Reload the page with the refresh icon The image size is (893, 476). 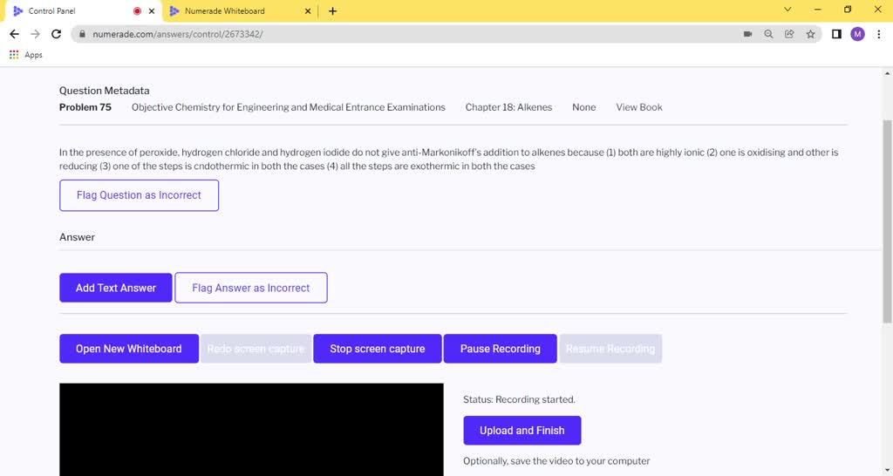(x=57, y=34)
